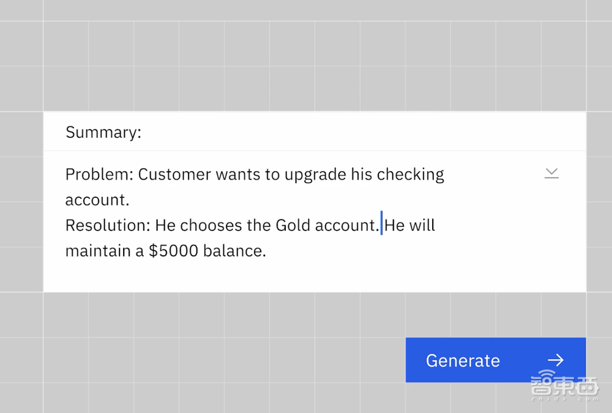Click the blue text cursor before "He will"
612x413 pixels.
pos(382,224)
